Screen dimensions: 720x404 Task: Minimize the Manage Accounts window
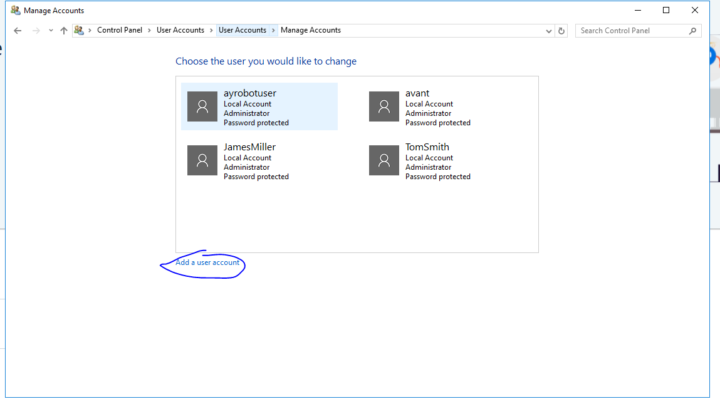[638, 10]
